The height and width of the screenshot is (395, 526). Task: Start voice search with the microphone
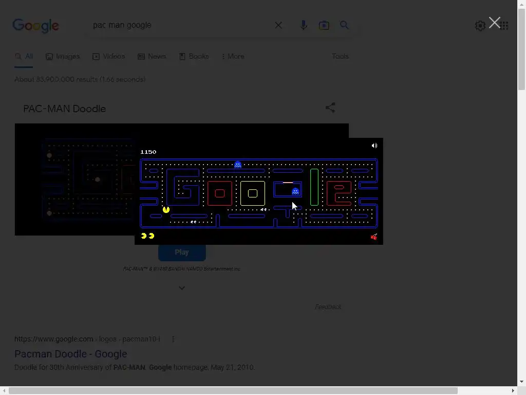(303, 25)
